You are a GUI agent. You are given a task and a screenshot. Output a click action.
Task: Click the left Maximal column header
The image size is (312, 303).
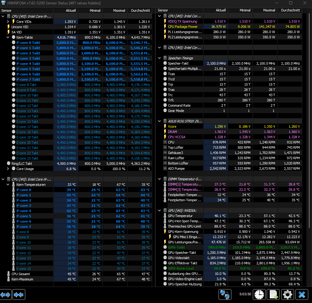(115, 11)
